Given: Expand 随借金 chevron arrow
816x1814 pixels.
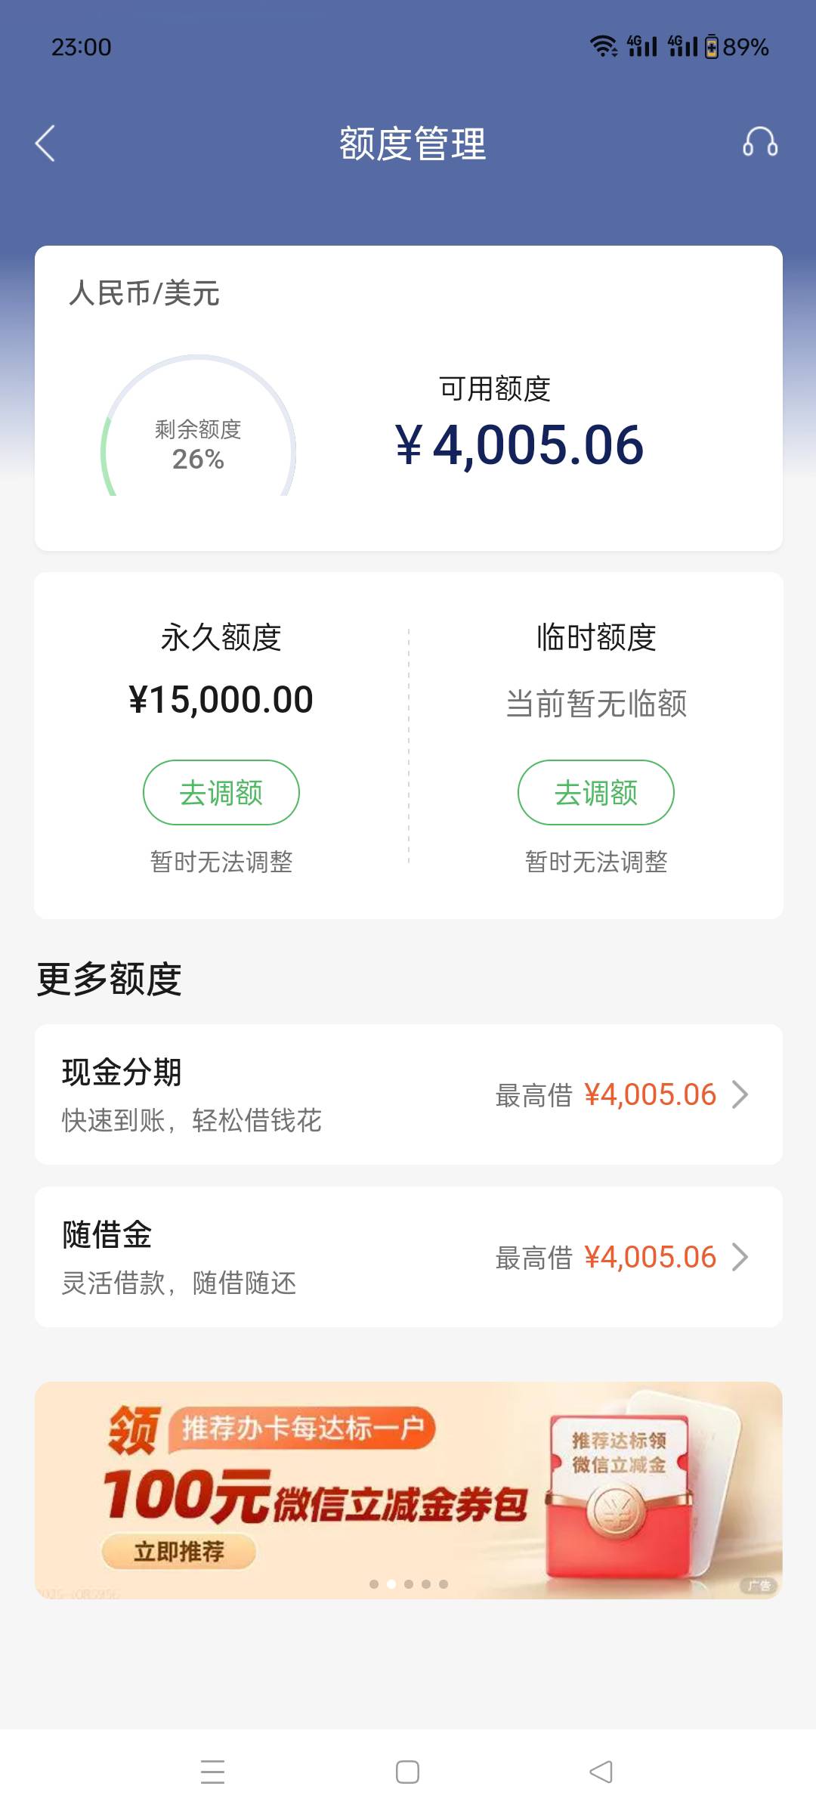Looking at the screenshot, I should tap(740, 1257).
